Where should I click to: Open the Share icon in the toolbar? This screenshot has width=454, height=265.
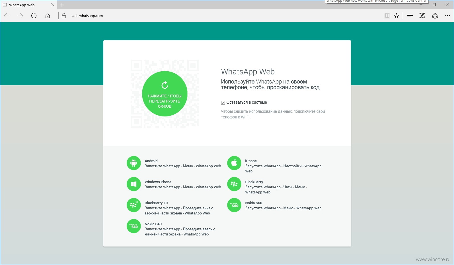[x=435, y=16]
